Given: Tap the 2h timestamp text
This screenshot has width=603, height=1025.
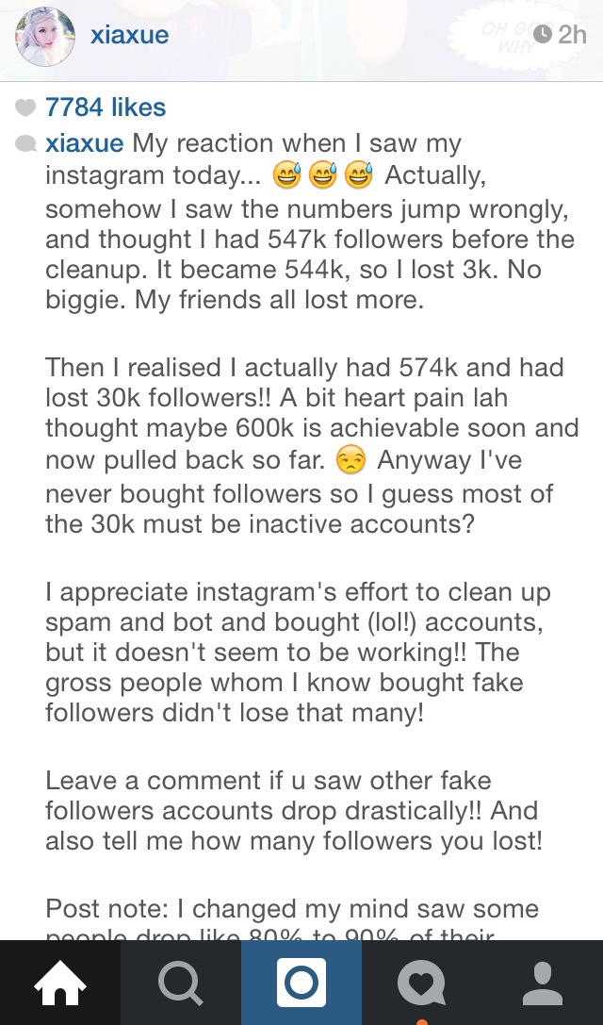Looking at the screenshot, I should [x=572, y=35].
